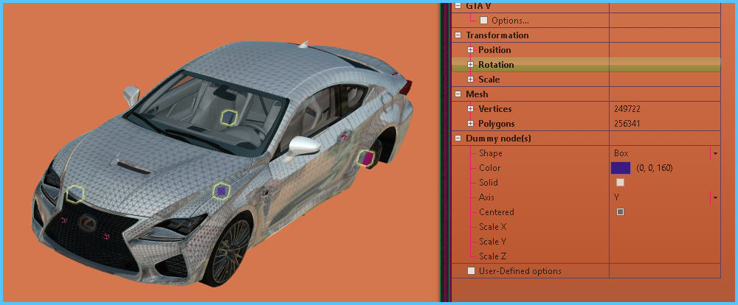This screenshot has height=305, width=738.
Task: Enable User-Defined options checkbox
Action: coord(471,271)
